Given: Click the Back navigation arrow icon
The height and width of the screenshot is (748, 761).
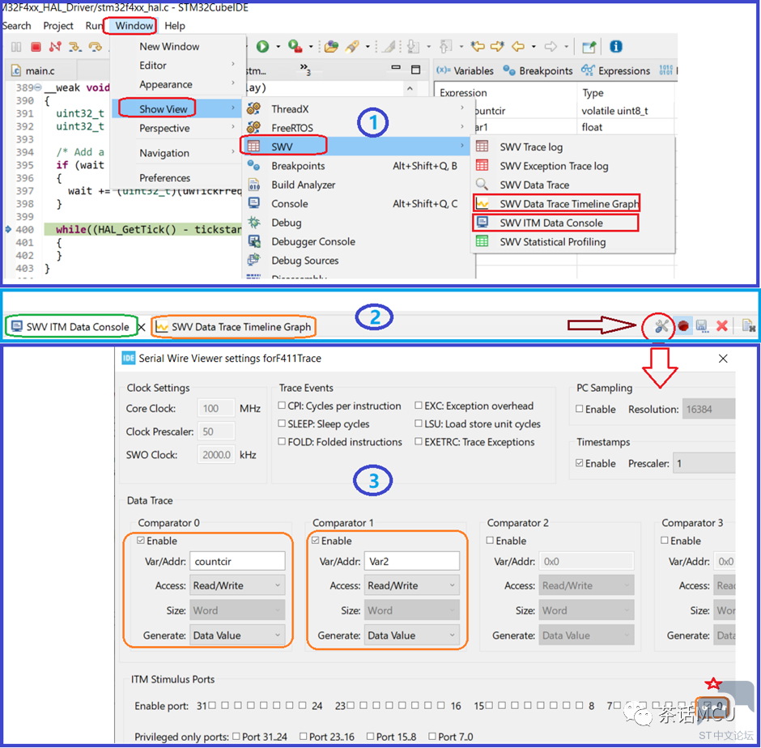Looking at the screenshot, I should point(518,47).
